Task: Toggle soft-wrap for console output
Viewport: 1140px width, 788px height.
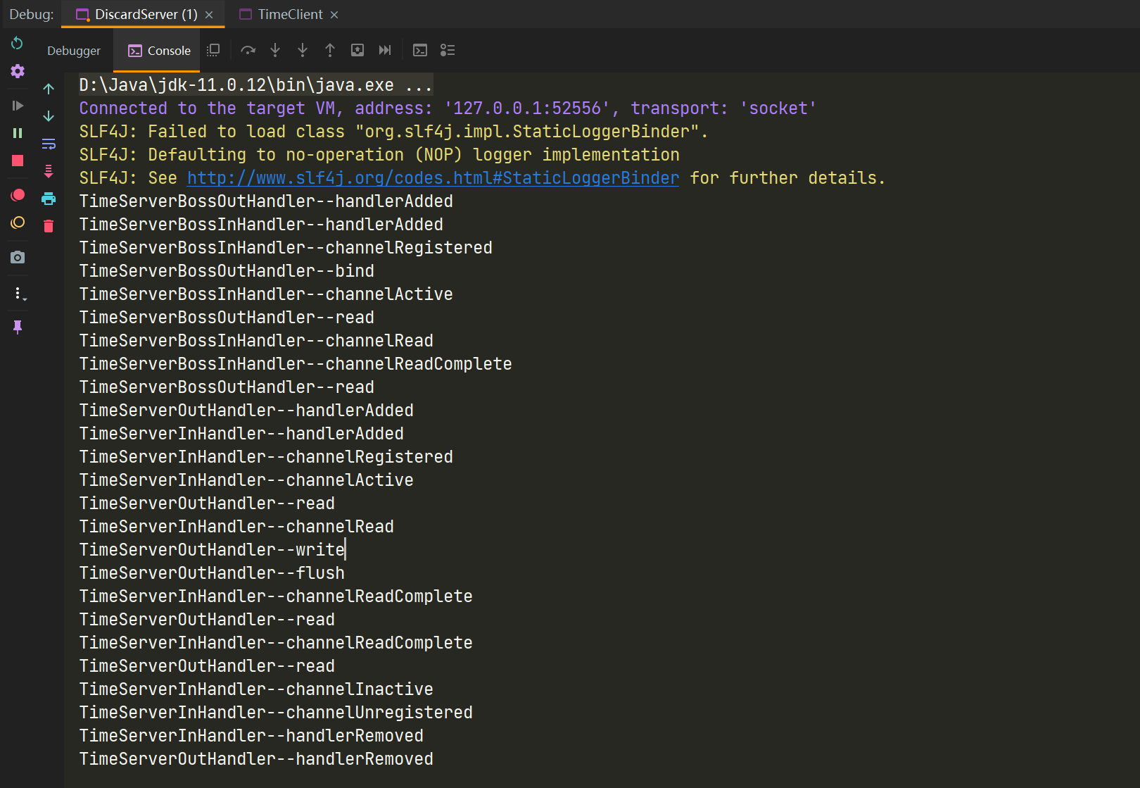Action: coord(49,144)
